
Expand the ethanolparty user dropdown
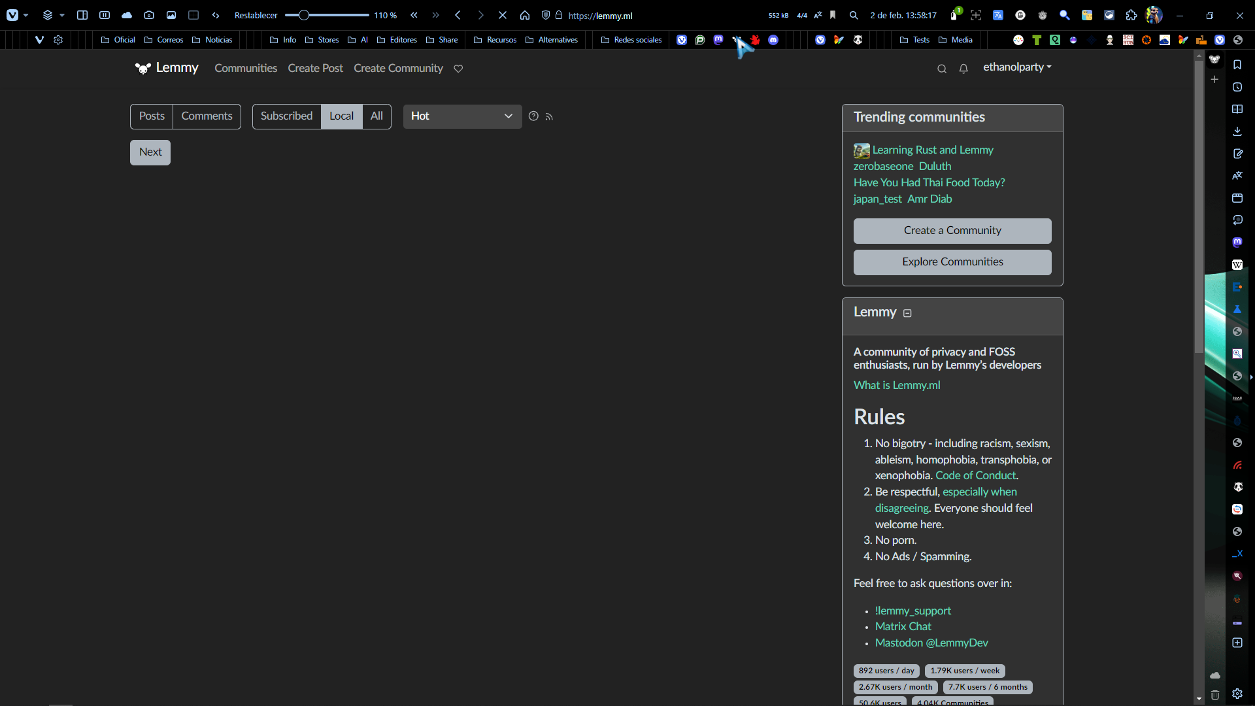point(1017,67)
